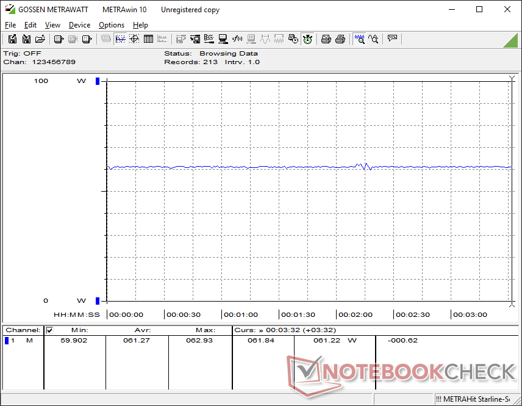Open the File menu

pos(10,25)
